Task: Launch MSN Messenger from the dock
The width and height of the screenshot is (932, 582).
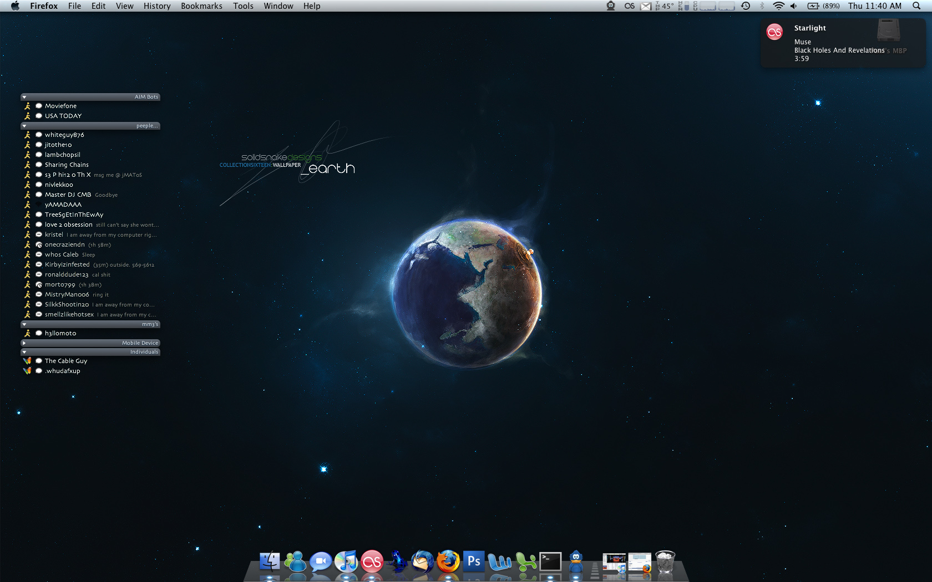Action: pos(295,561)
